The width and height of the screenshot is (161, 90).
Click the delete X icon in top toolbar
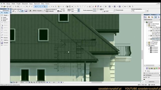point(72,6)
